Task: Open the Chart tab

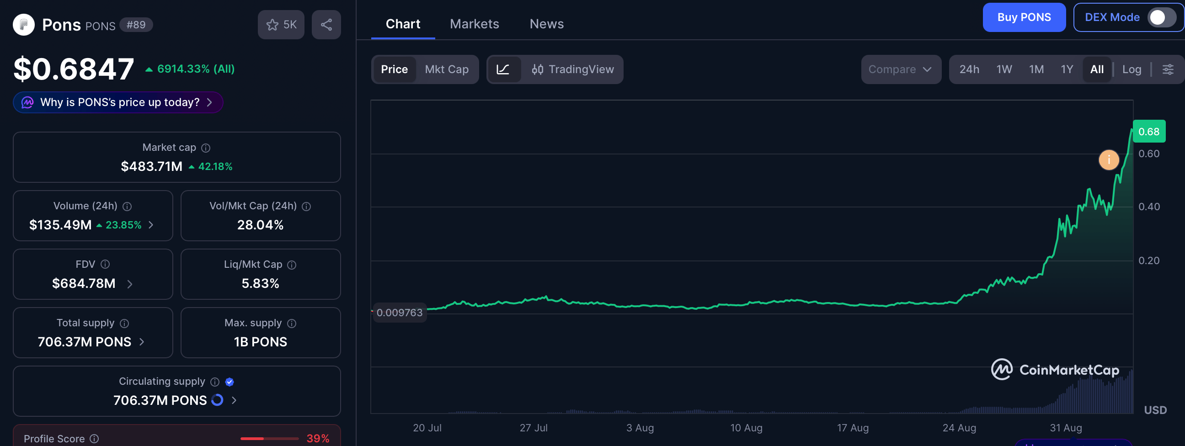Action: 402,24
